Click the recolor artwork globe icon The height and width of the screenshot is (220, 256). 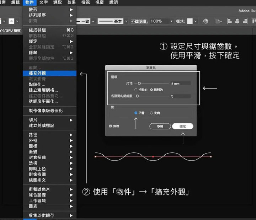(x=206, y=21)
